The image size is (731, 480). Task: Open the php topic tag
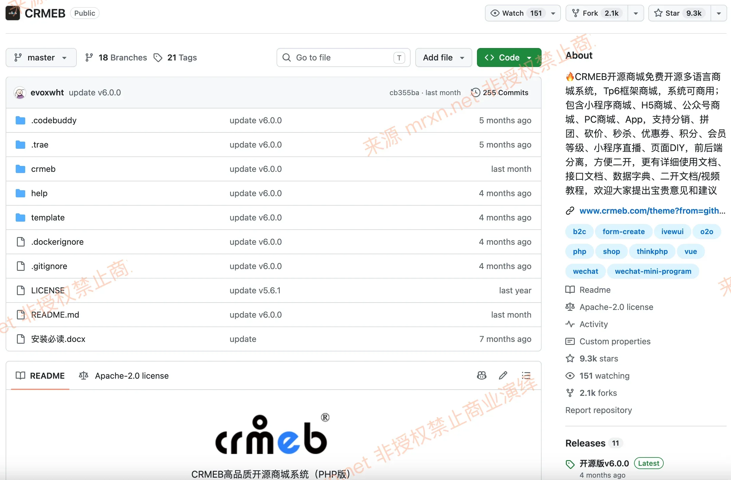(579, 251)
